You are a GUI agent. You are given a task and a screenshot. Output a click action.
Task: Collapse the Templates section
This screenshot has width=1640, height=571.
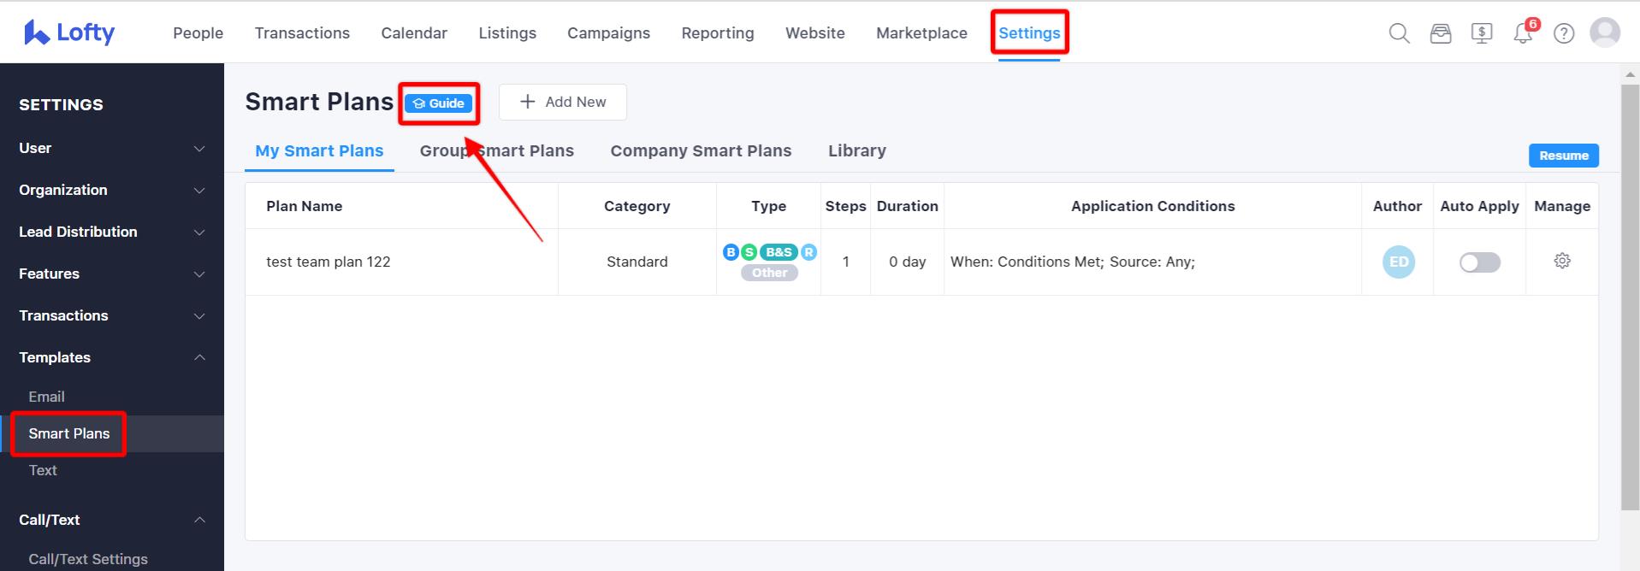[112, 357]
